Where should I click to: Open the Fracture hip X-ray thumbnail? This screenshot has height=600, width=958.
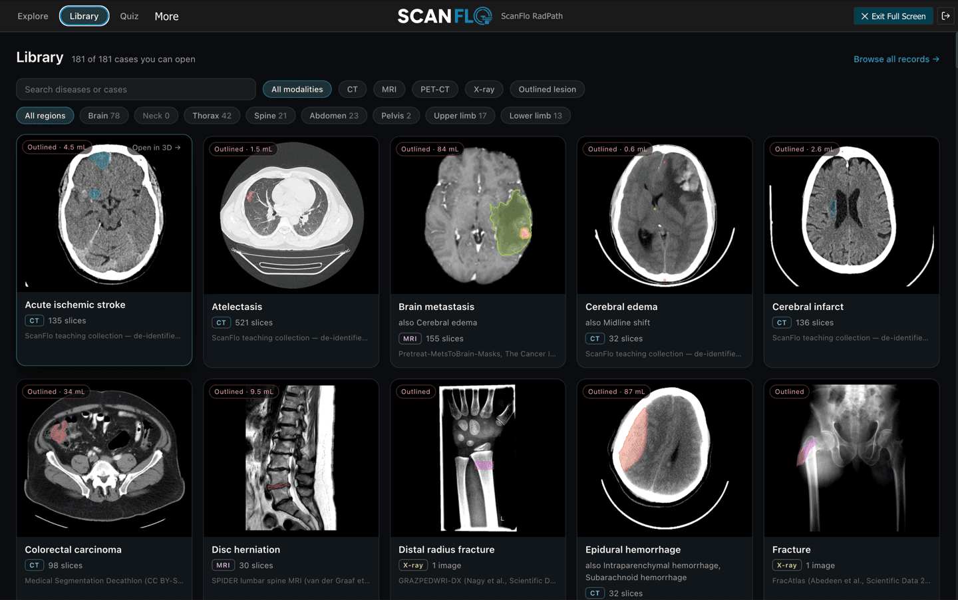[852, 458]
